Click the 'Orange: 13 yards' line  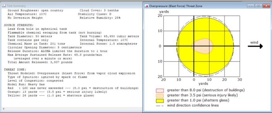[x=57, y=92]
